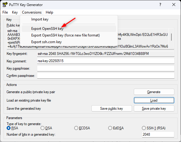The width and height of the screenshot is (181, 142).
Task: Select Export OpenSSH key
Action: click(69, 29)
